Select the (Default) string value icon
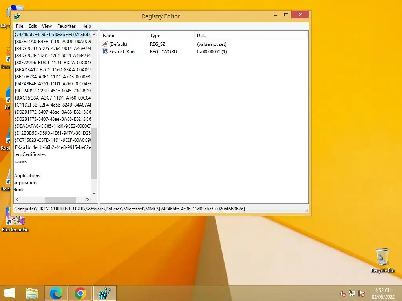The height and width of the screenshot is (301, 402). 105,44
